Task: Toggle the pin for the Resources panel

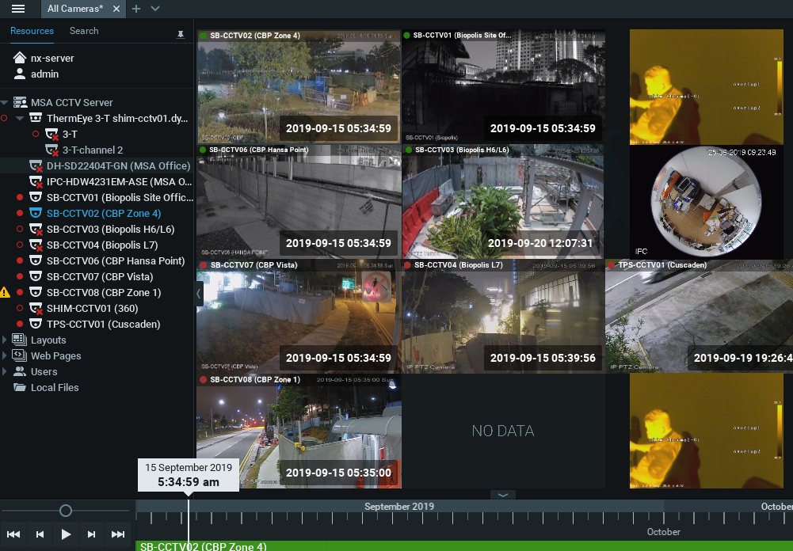Action: pyautogui.click(x=181, y=35)
